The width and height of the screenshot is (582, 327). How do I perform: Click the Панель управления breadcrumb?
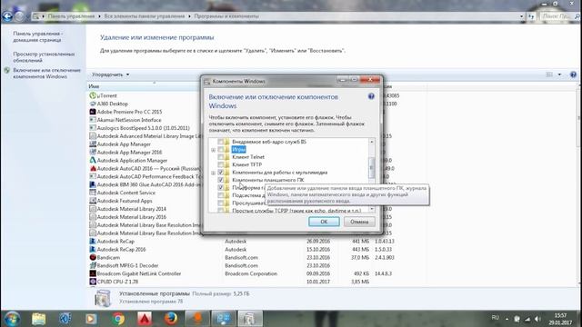(x=71, y=16)
